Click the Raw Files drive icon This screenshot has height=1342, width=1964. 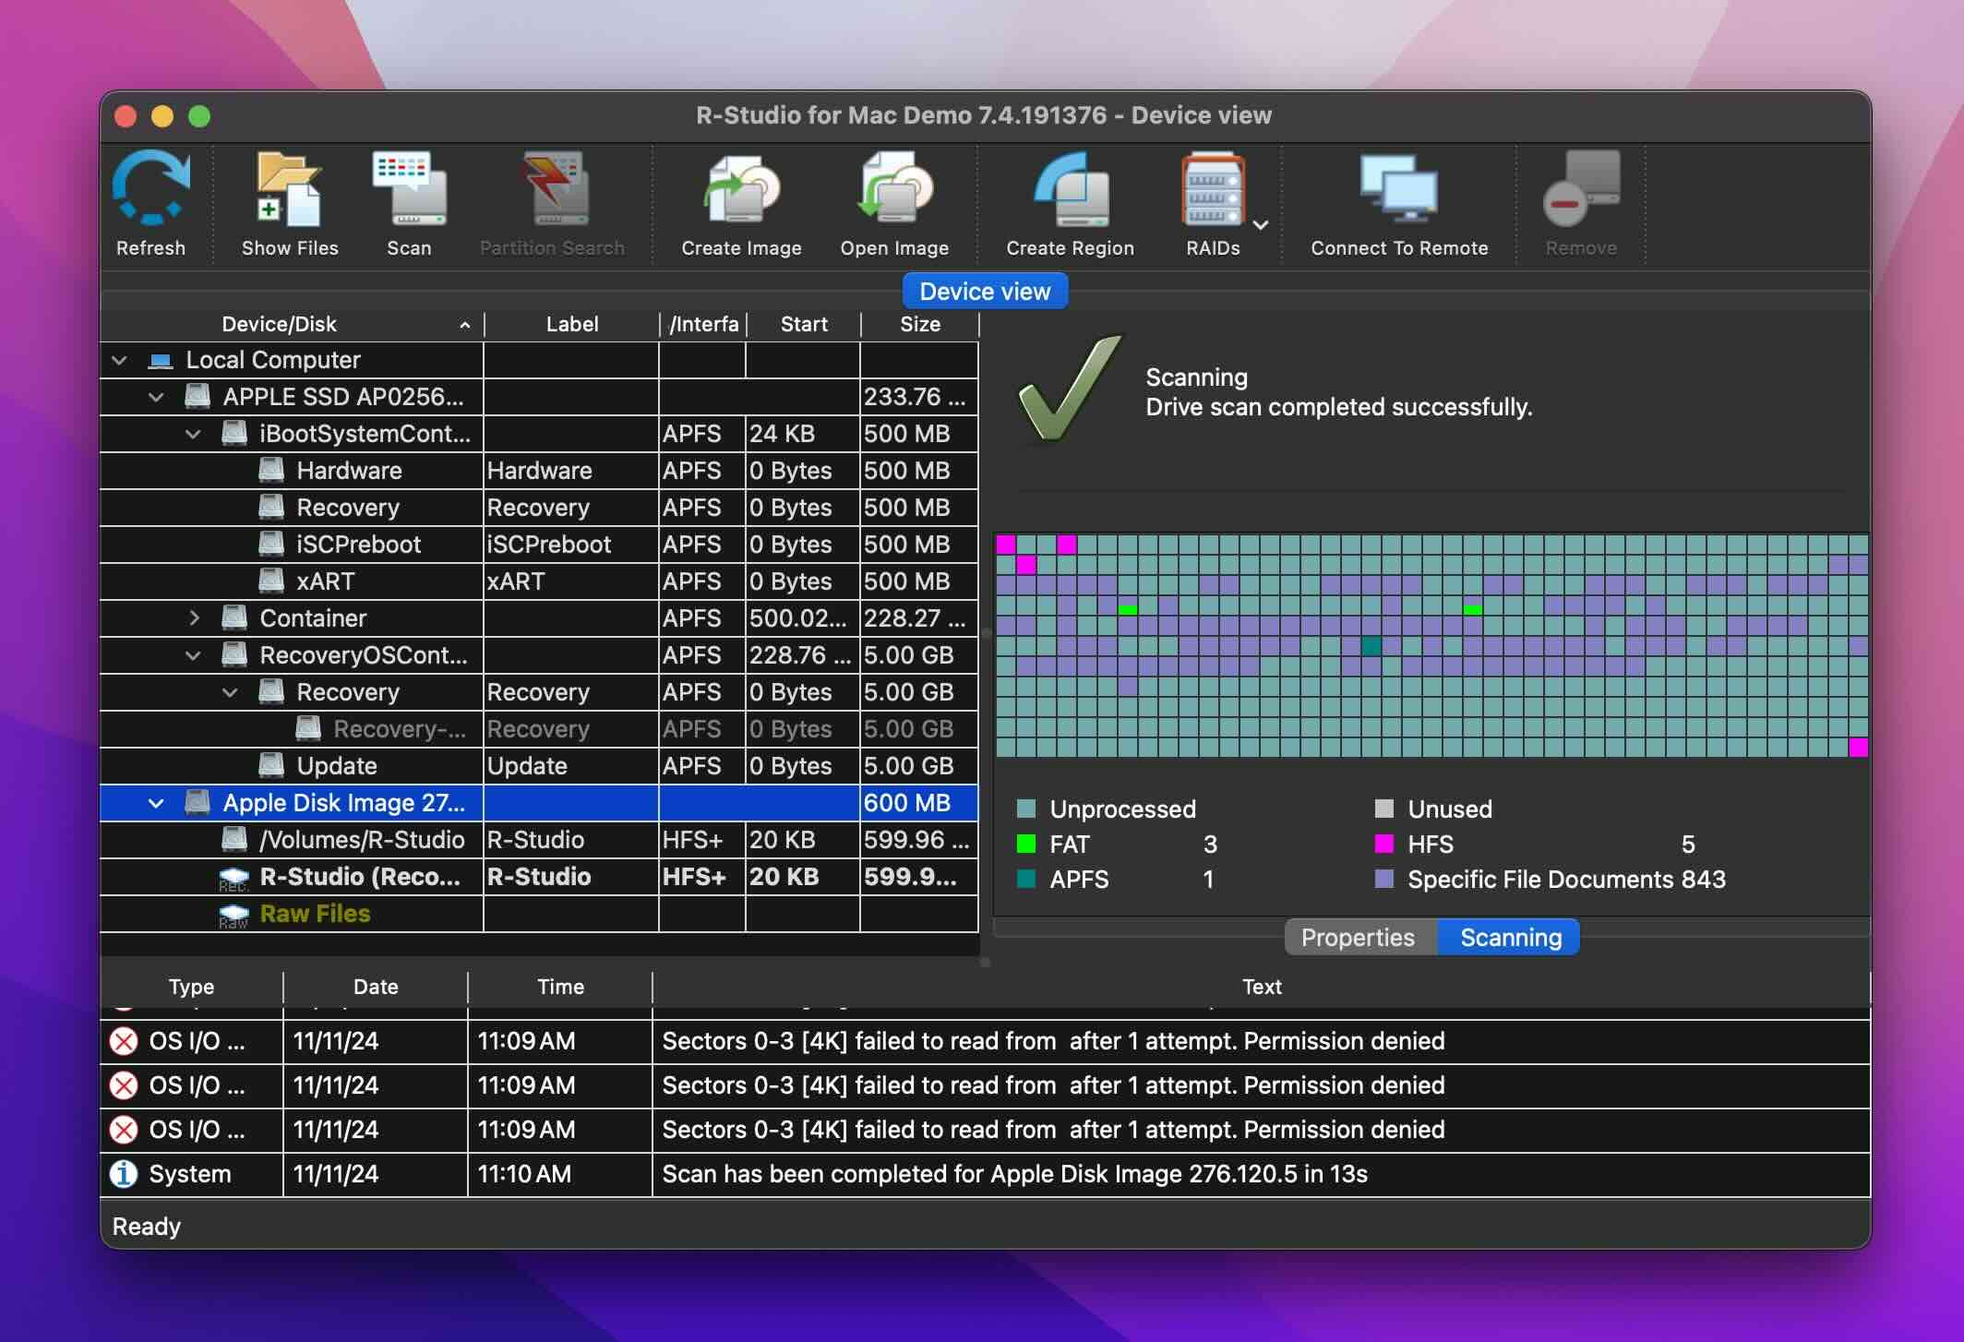pos(234,915)
